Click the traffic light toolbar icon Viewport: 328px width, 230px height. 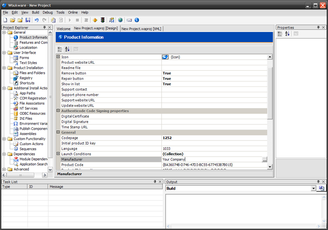103,20
